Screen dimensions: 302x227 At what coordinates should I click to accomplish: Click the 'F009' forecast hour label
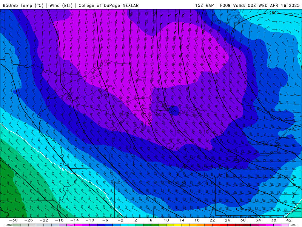(x=225, y=5)
